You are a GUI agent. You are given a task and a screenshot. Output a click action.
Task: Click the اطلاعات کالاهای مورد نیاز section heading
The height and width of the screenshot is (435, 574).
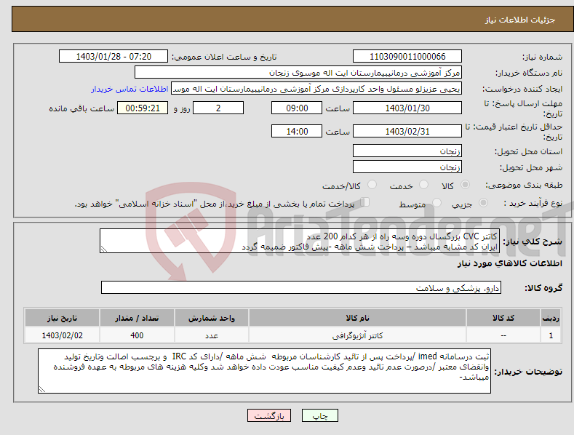coord(509,263)
